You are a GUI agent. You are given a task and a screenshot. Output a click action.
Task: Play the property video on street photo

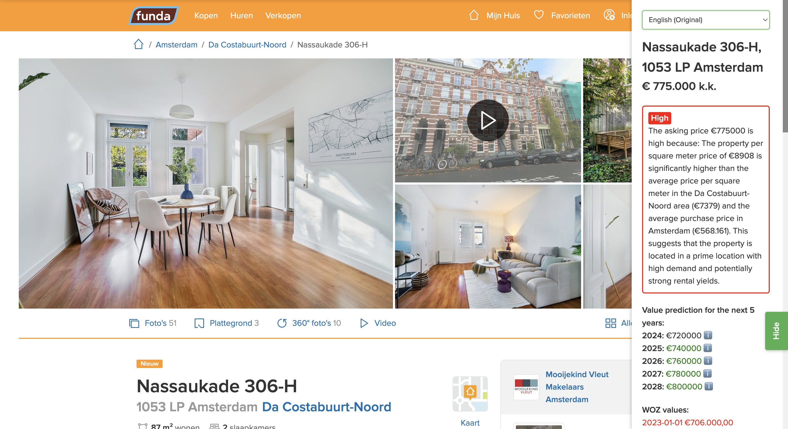coord(488,120)
